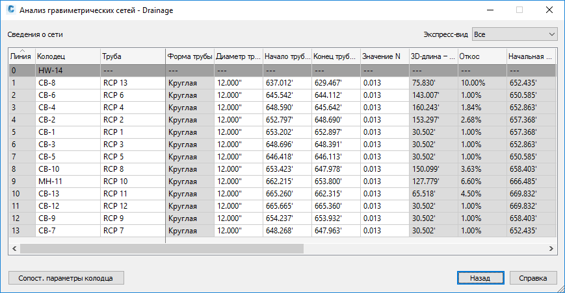
Task: Click slope cell 2.68%
Action: click(x=482, y=120)
